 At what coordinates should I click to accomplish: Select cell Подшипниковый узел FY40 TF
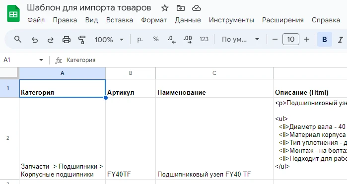pyautogui.click(x=214, y=138)
